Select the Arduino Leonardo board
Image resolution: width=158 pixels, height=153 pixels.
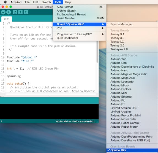click(132, 82)
